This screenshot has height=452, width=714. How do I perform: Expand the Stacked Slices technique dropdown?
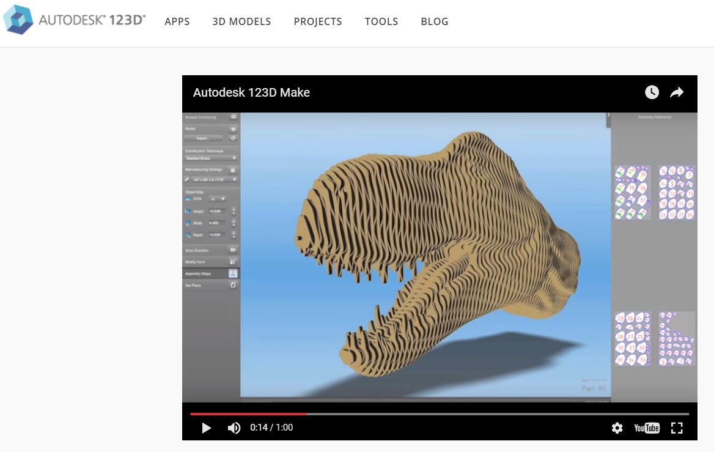pyautogui.click(x=211, y=158)
